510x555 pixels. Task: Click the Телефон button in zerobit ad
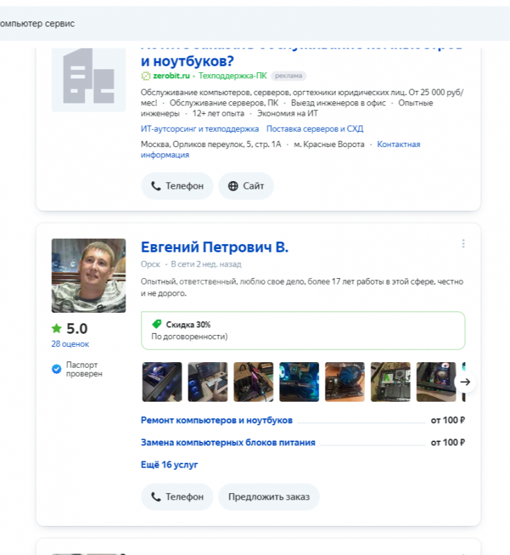pos(177,186)
